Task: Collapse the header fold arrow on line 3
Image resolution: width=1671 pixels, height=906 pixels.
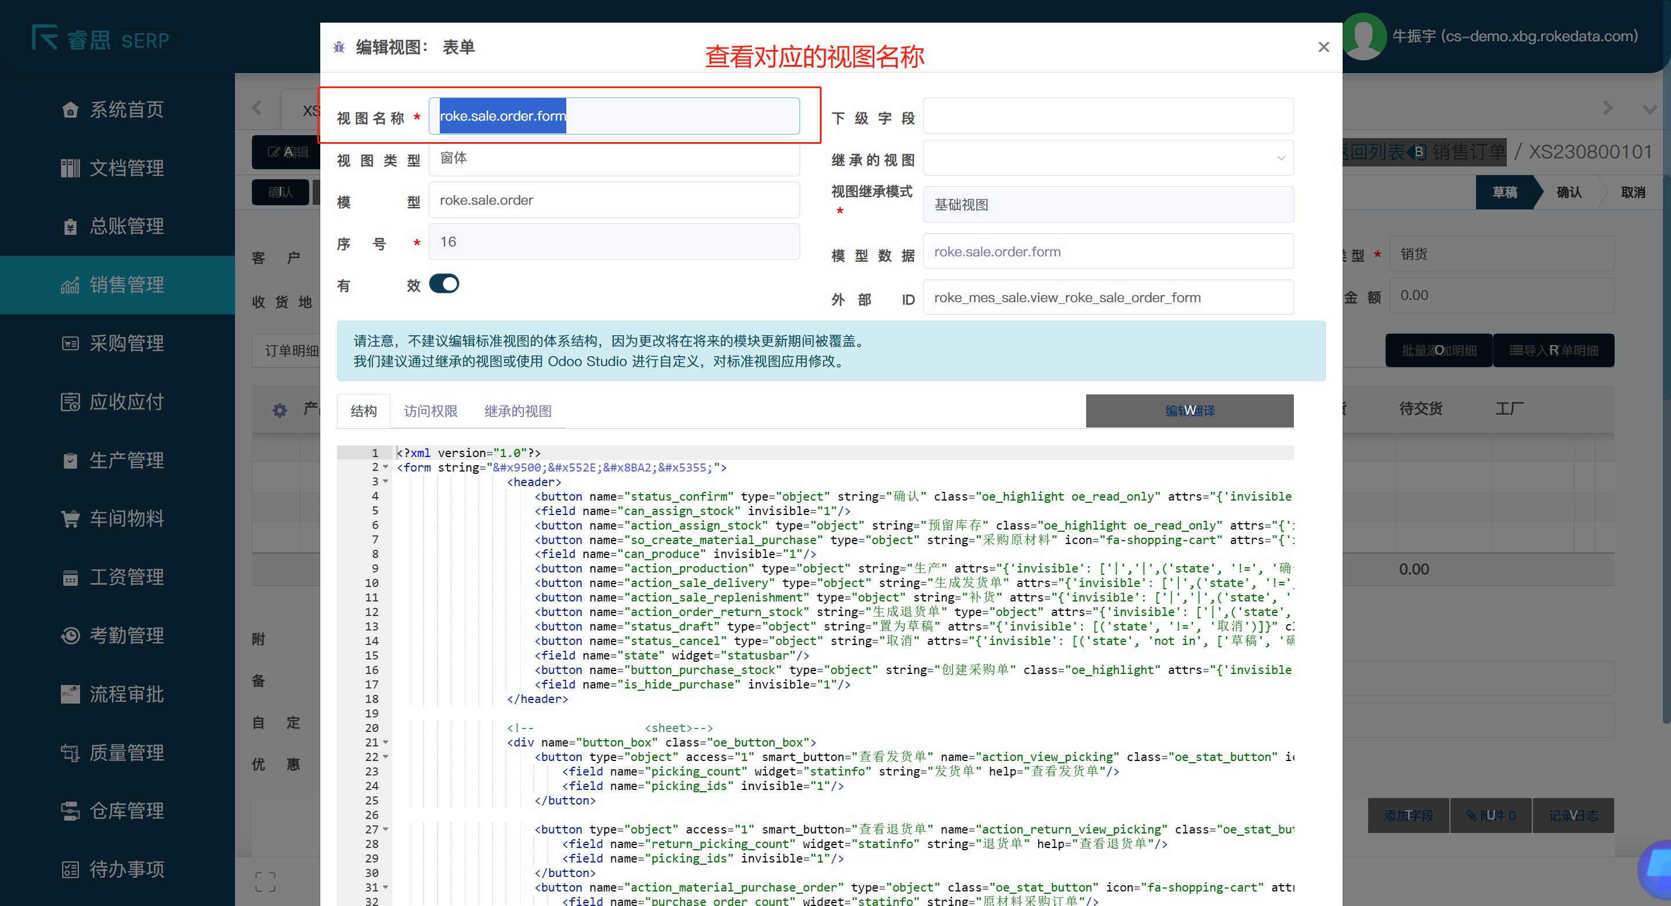Action: [386, 481]
